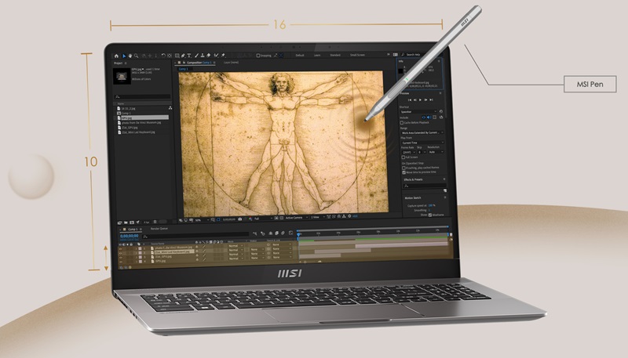Select the Rectangle shape tool
This screenshot has height=358, width=628.
[177, 56]
